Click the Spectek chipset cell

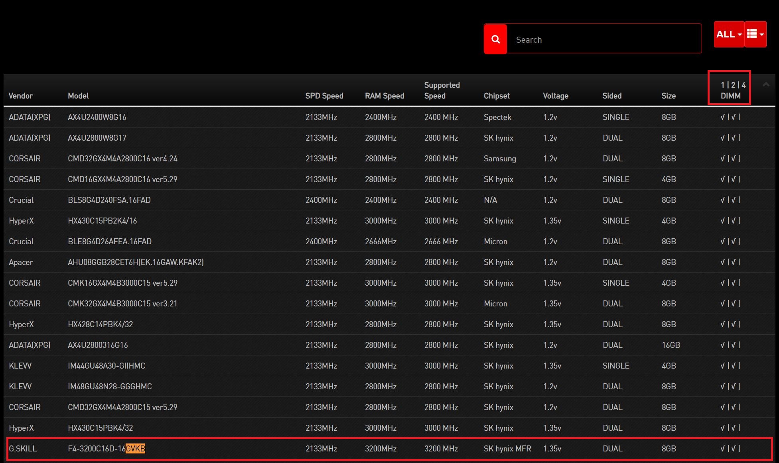[x=497, y=117]
